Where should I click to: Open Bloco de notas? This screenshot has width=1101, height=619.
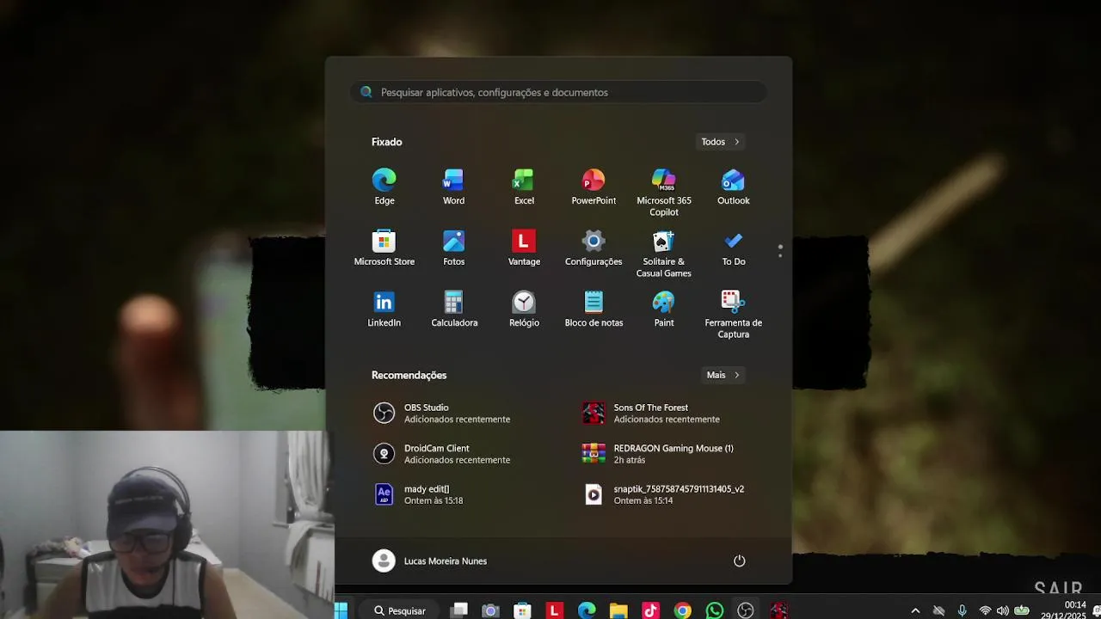point(594,309)
